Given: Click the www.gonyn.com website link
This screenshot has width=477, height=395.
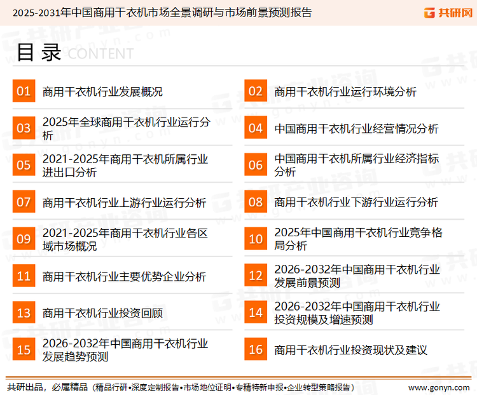Looking at the screenshot, I should (x=438, y=387).
